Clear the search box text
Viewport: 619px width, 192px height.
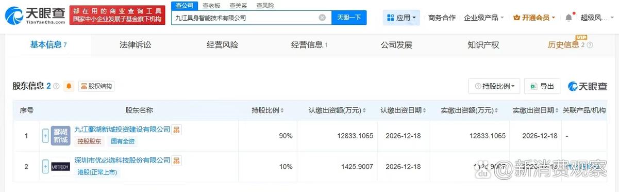(x=322, y=18)
